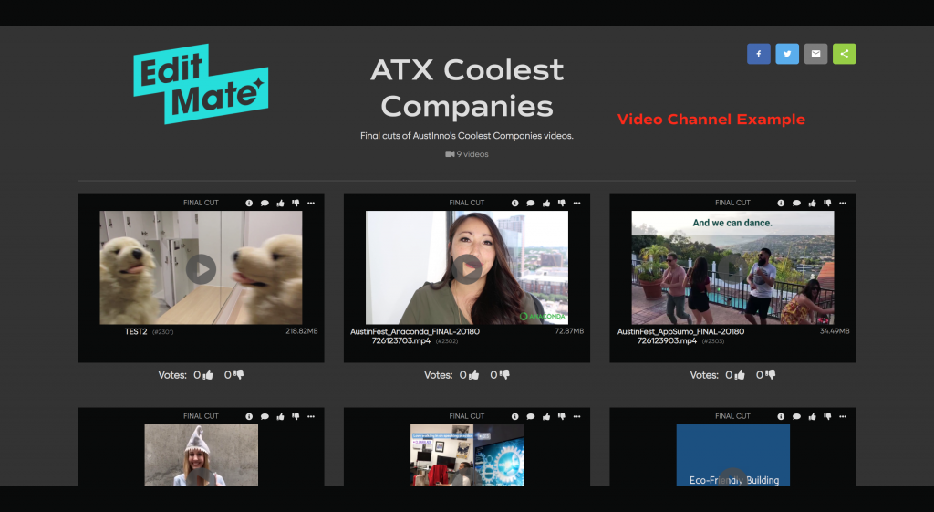This screenshot has height=512, width=934.
Task: Open comments for AustinFest_AppSumo video
Action: point(796,203)
